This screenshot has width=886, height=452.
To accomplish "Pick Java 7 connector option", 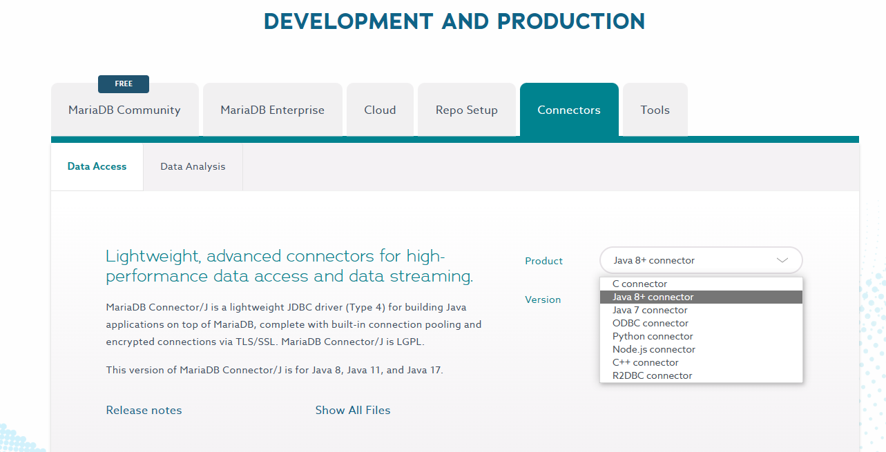I will [701, 310].
